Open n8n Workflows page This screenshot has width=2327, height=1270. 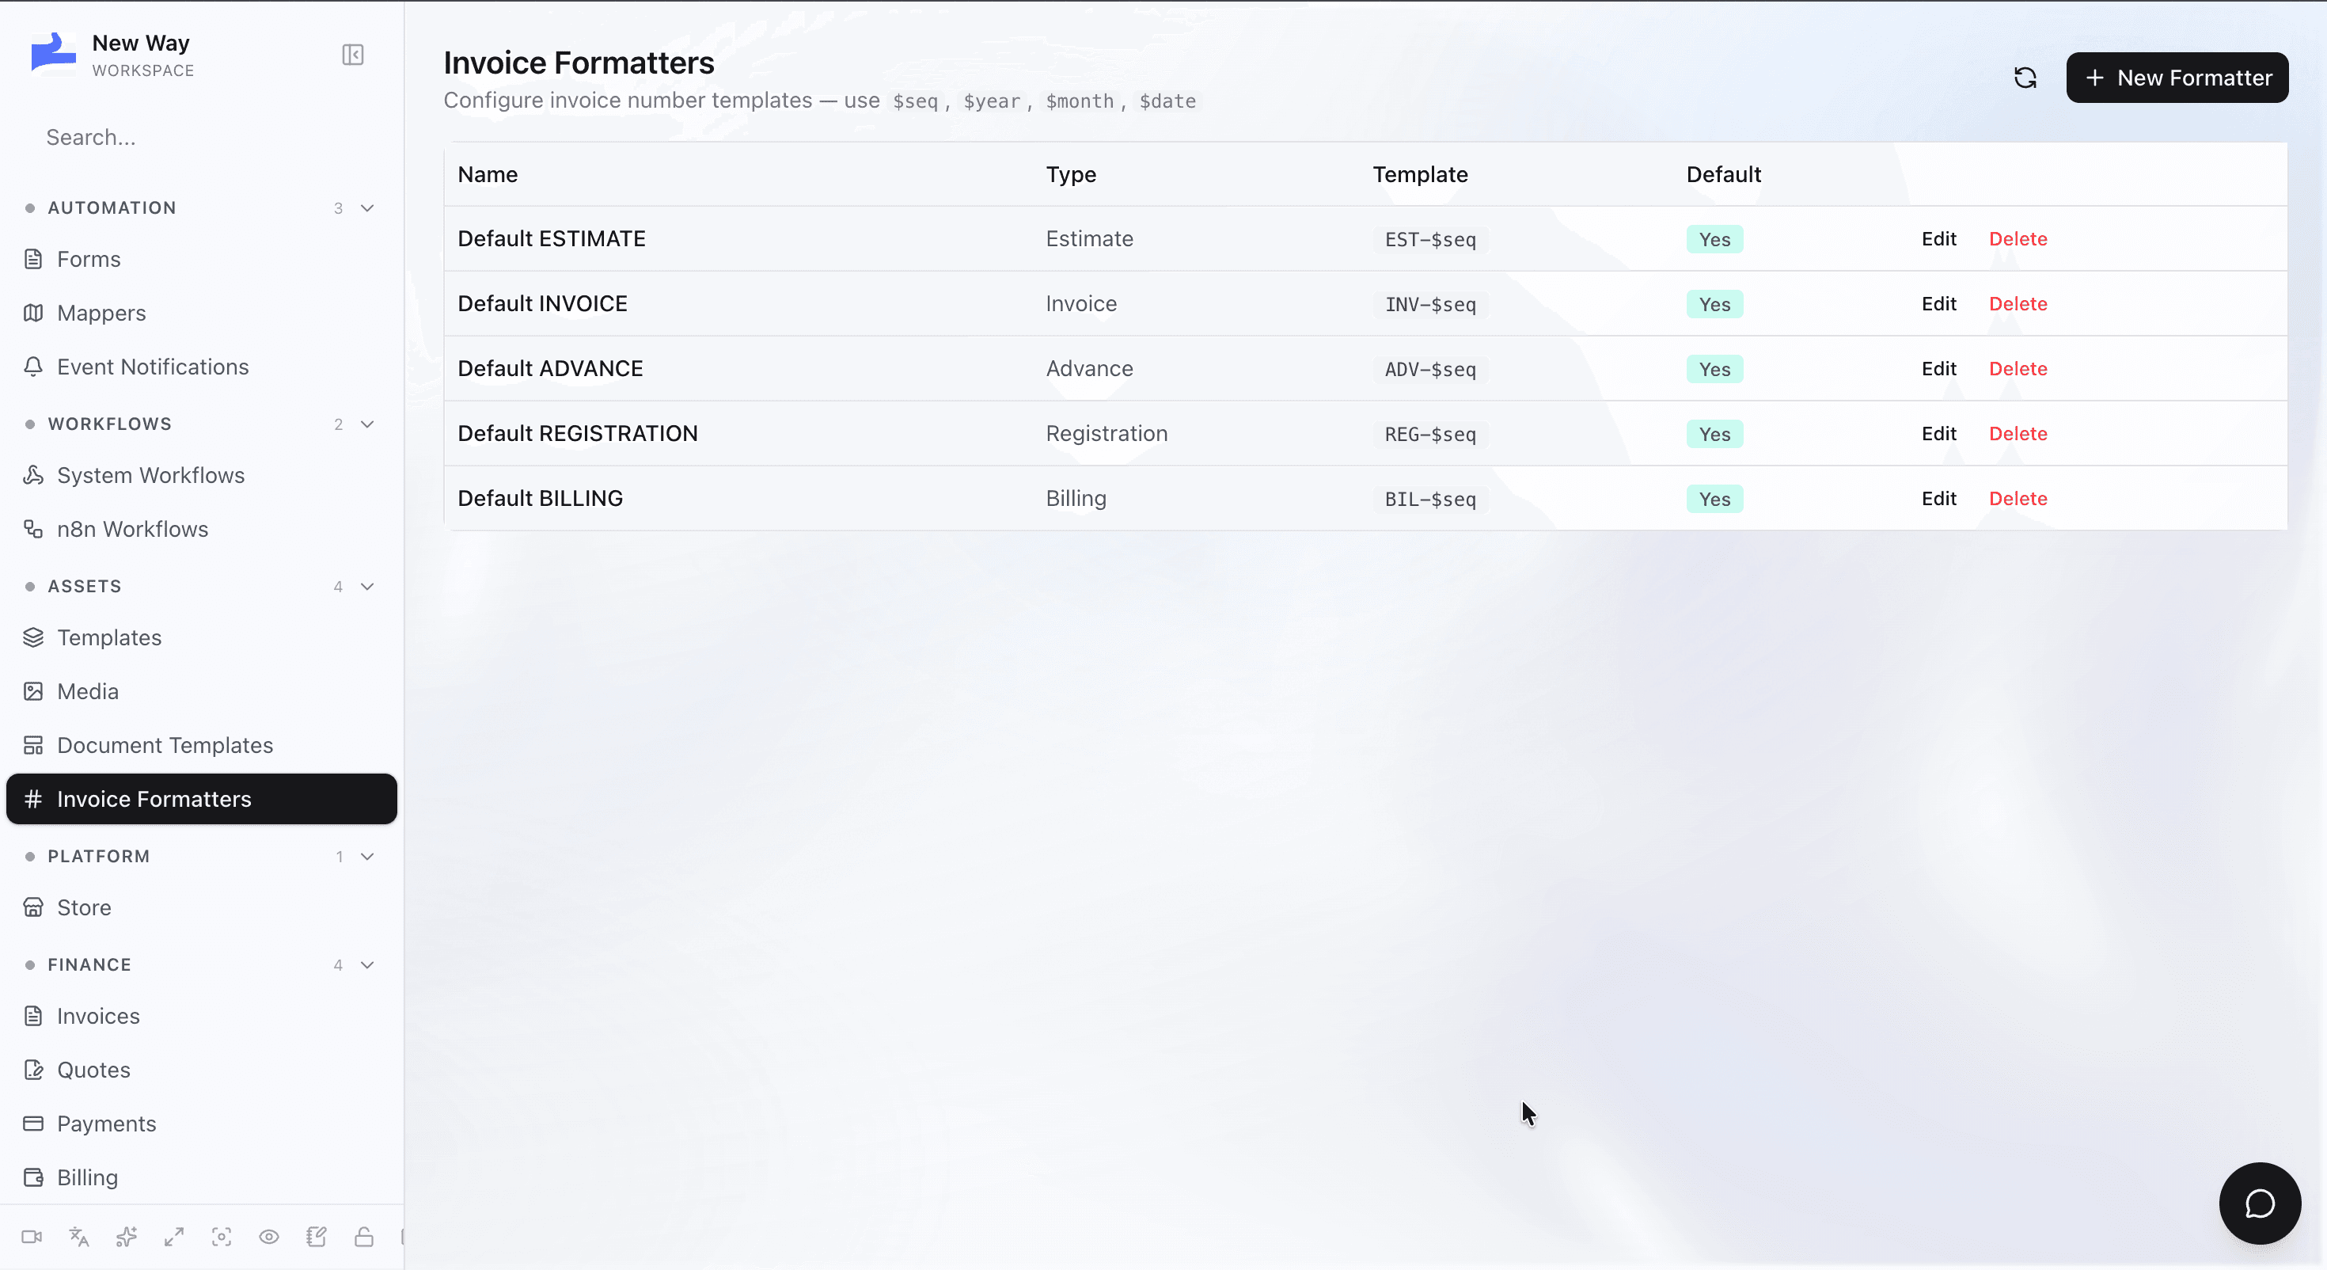pyautogui.click(x=202, y=529)
